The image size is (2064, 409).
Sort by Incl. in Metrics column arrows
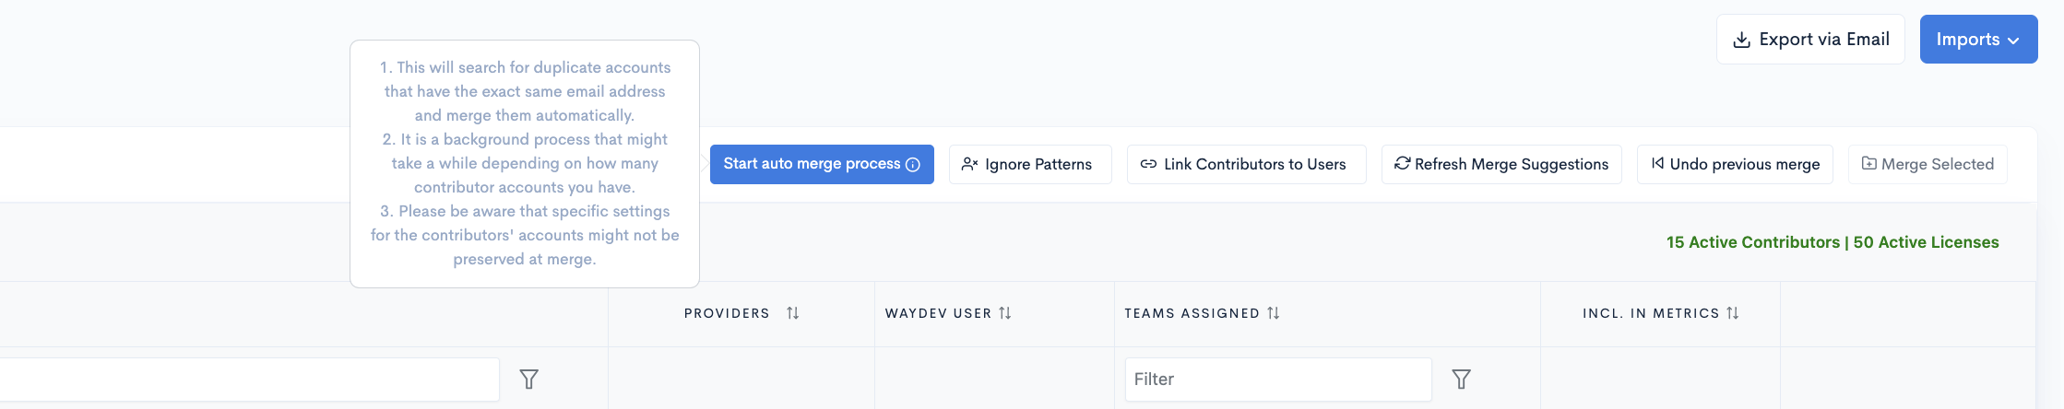(1733, 313)
